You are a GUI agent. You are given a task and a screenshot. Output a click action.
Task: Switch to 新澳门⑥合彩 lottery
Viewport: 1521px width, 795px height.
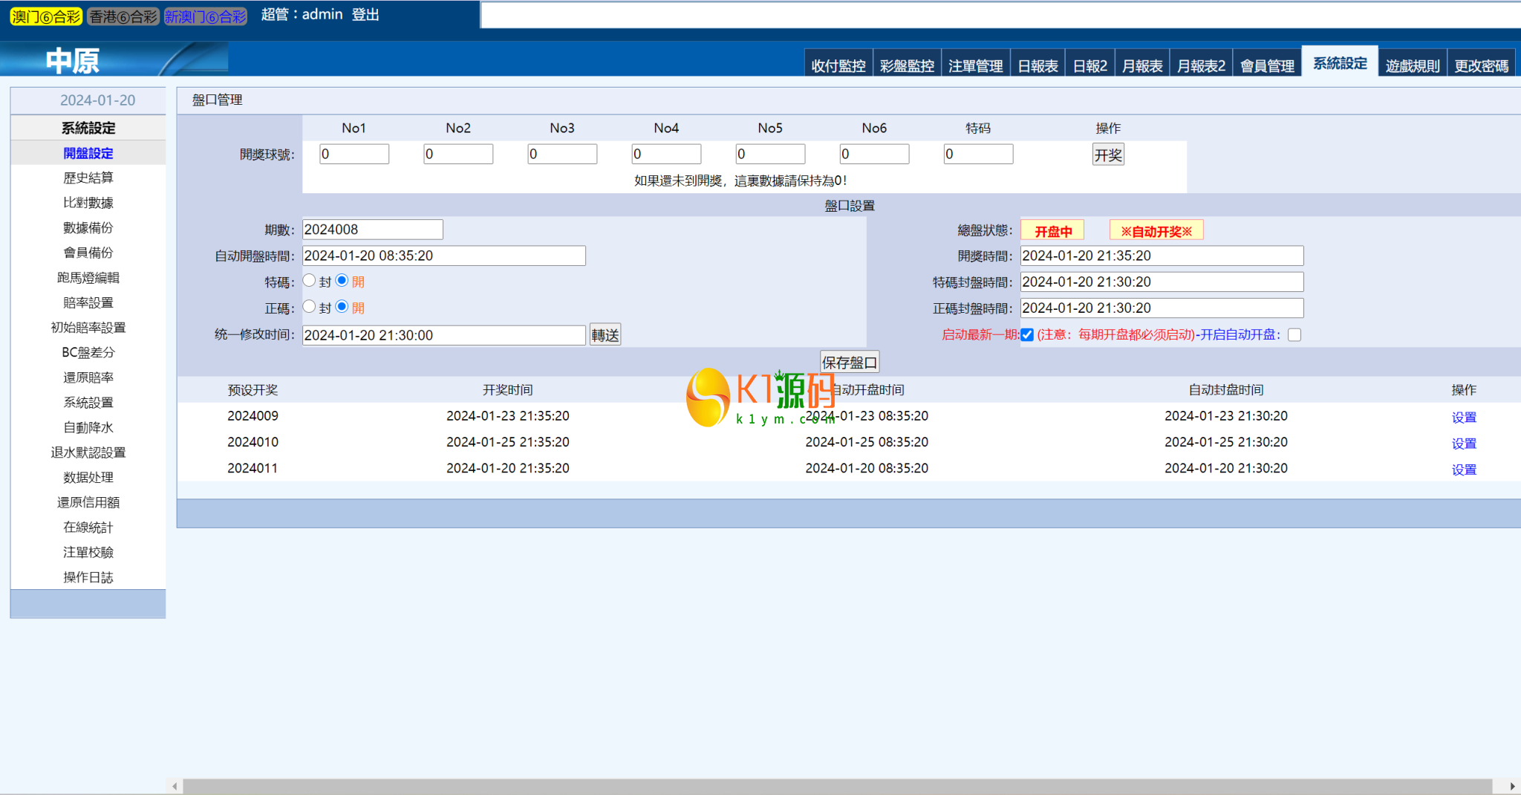pos(205,16)
